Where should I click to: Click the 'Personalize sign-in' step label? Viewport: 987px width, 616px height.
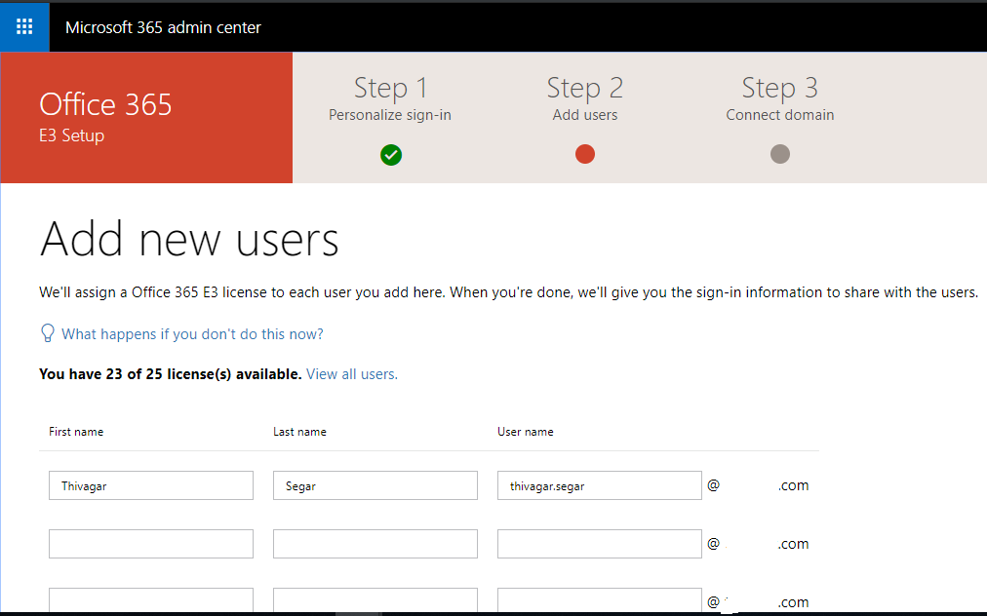[389, 114]
